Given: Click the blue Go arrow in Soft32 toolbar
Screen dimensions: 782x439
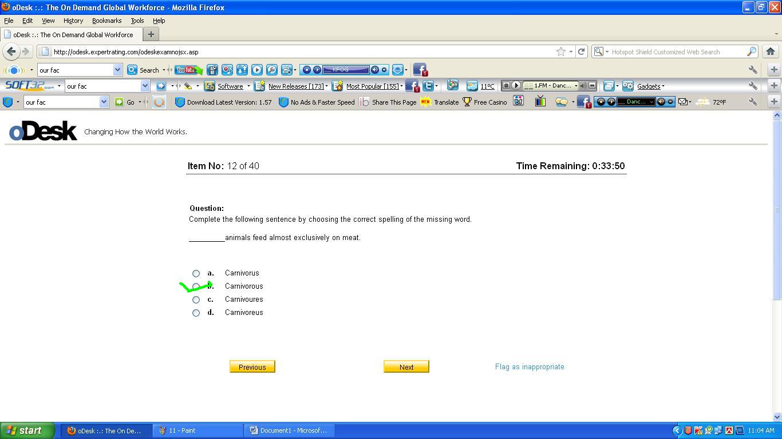Looking at the screenshot, I should [x=161, y=86].
